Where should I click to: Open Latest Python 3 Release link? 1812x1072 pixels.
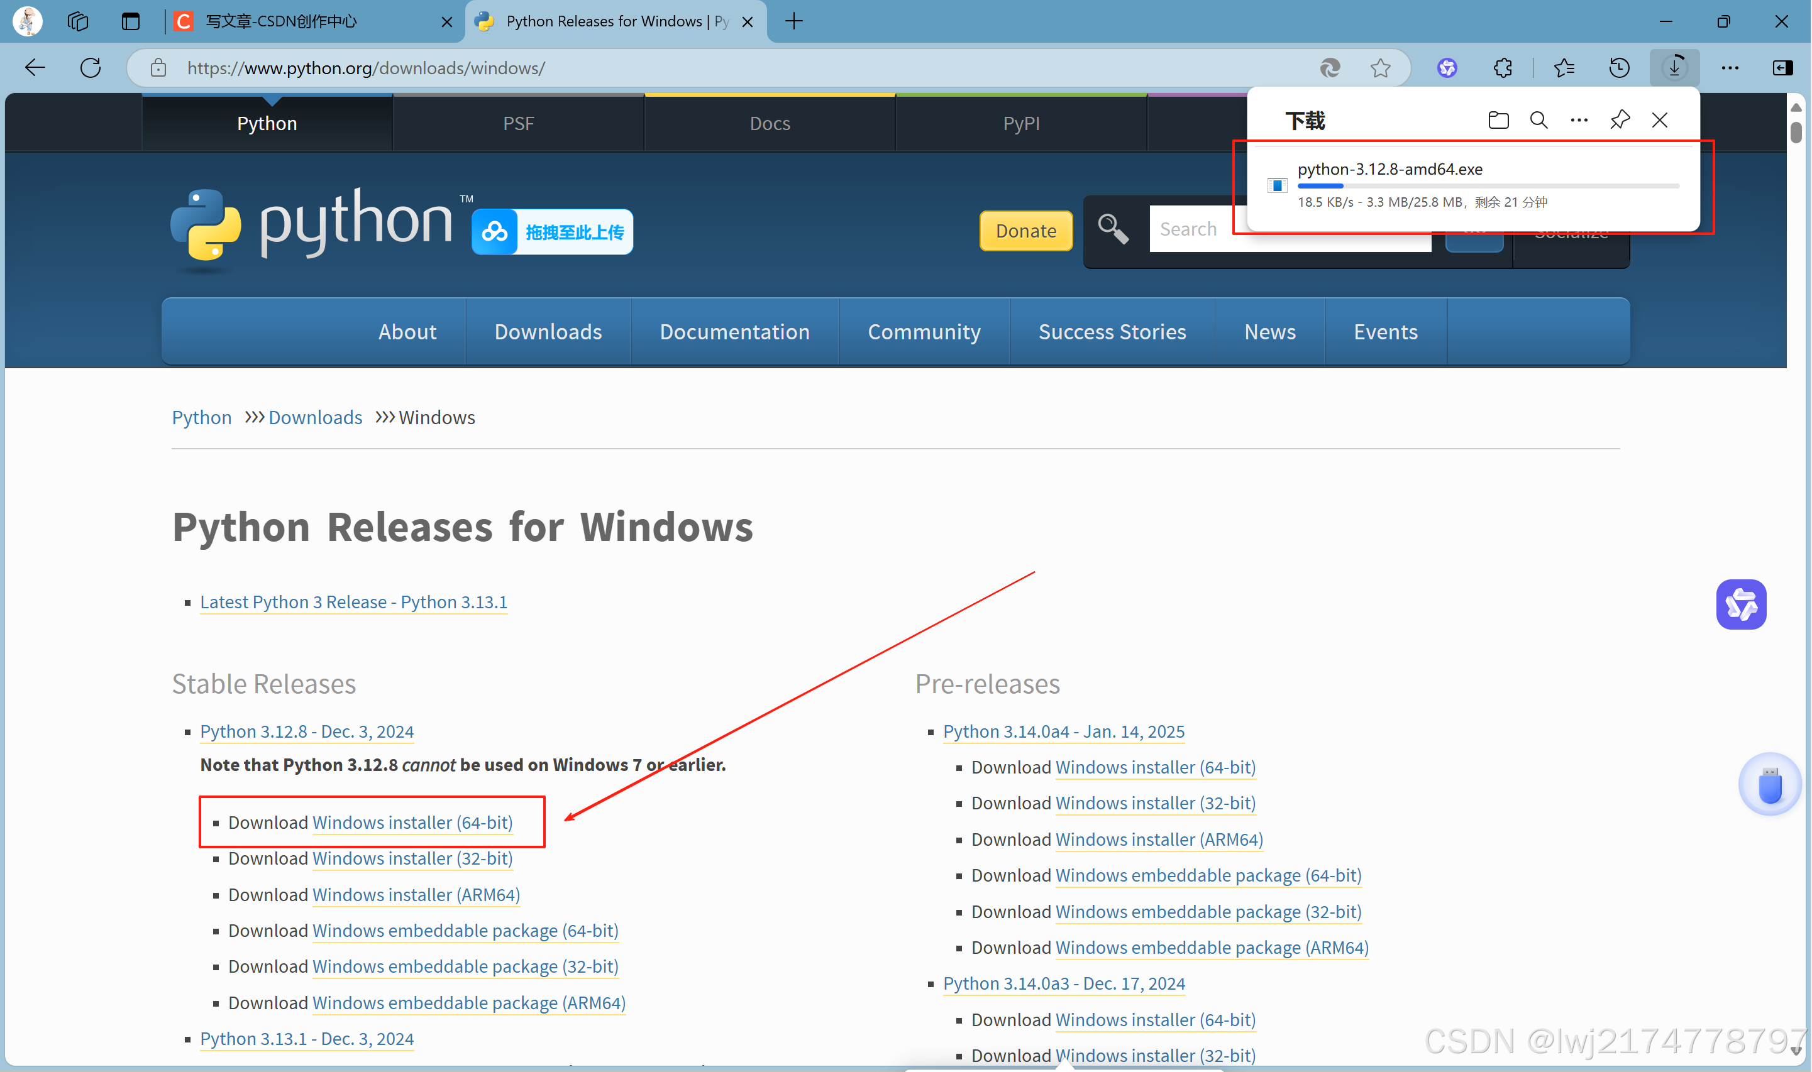[x=353, y=602]
